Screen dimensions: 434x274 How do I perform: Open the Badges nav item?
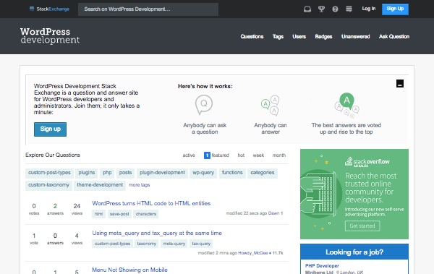[x=323, y=37]
